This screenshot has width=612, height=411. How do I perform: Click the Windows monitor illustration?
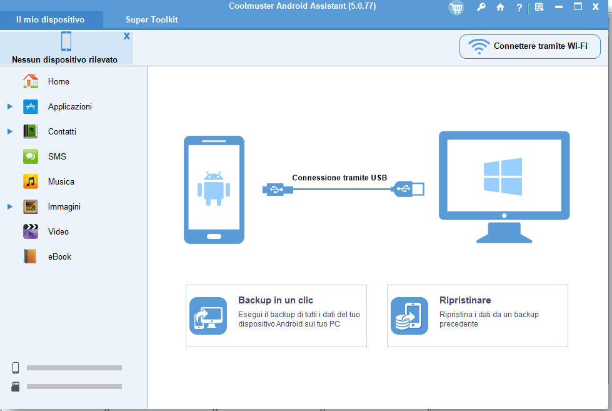click(504, 187)
